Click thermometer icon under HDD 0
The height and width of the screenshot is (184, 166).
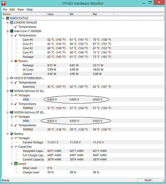(x=16, y=83)
